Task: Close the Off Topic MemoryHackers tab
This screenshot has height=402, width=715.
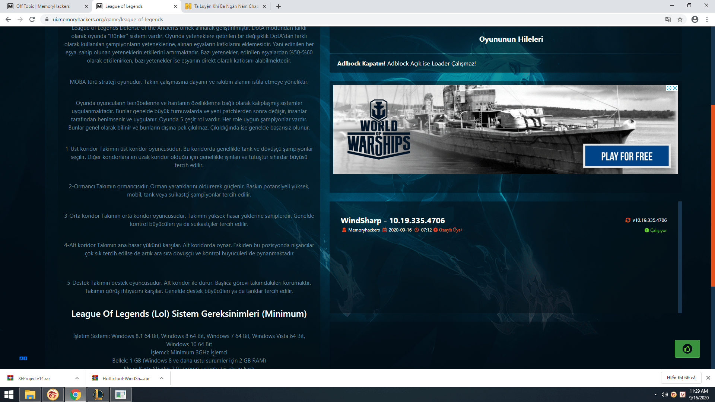Action: tap(86, 6)
